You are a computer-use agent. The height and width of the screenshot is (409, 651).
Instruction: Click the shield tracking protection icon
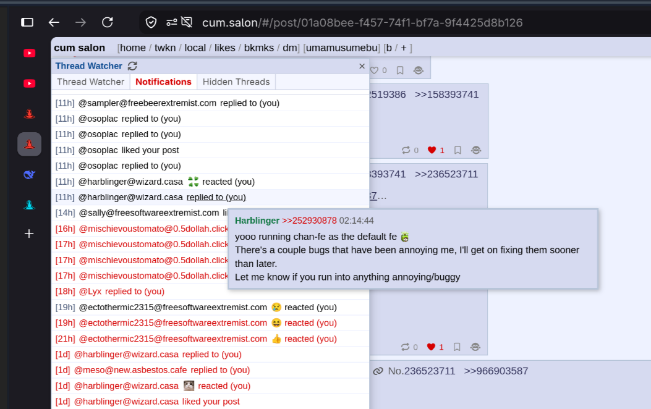coord(151,22)
